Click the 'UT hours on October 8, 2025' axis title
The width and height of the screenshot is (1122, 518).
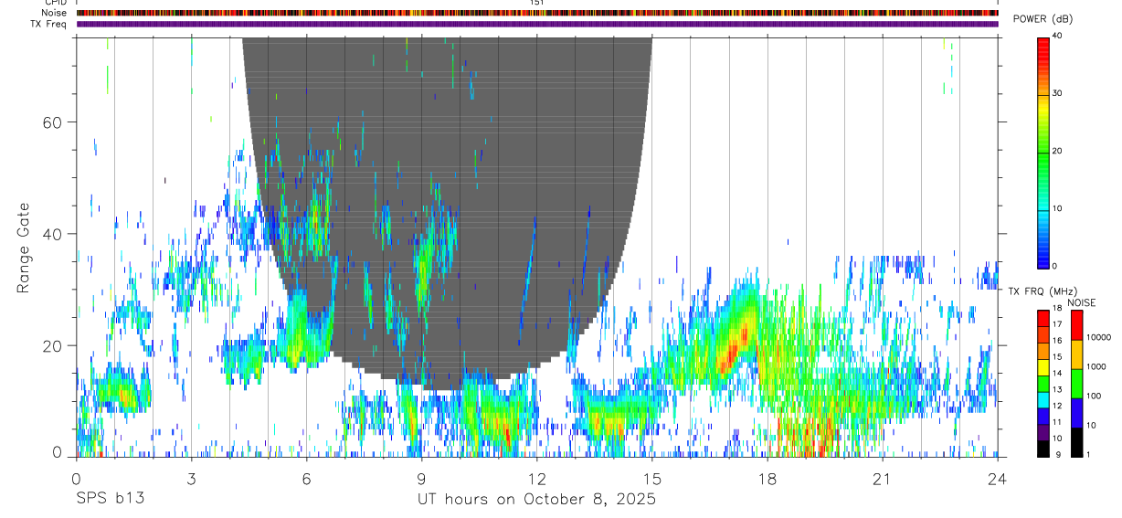click(x=536, y=500)
